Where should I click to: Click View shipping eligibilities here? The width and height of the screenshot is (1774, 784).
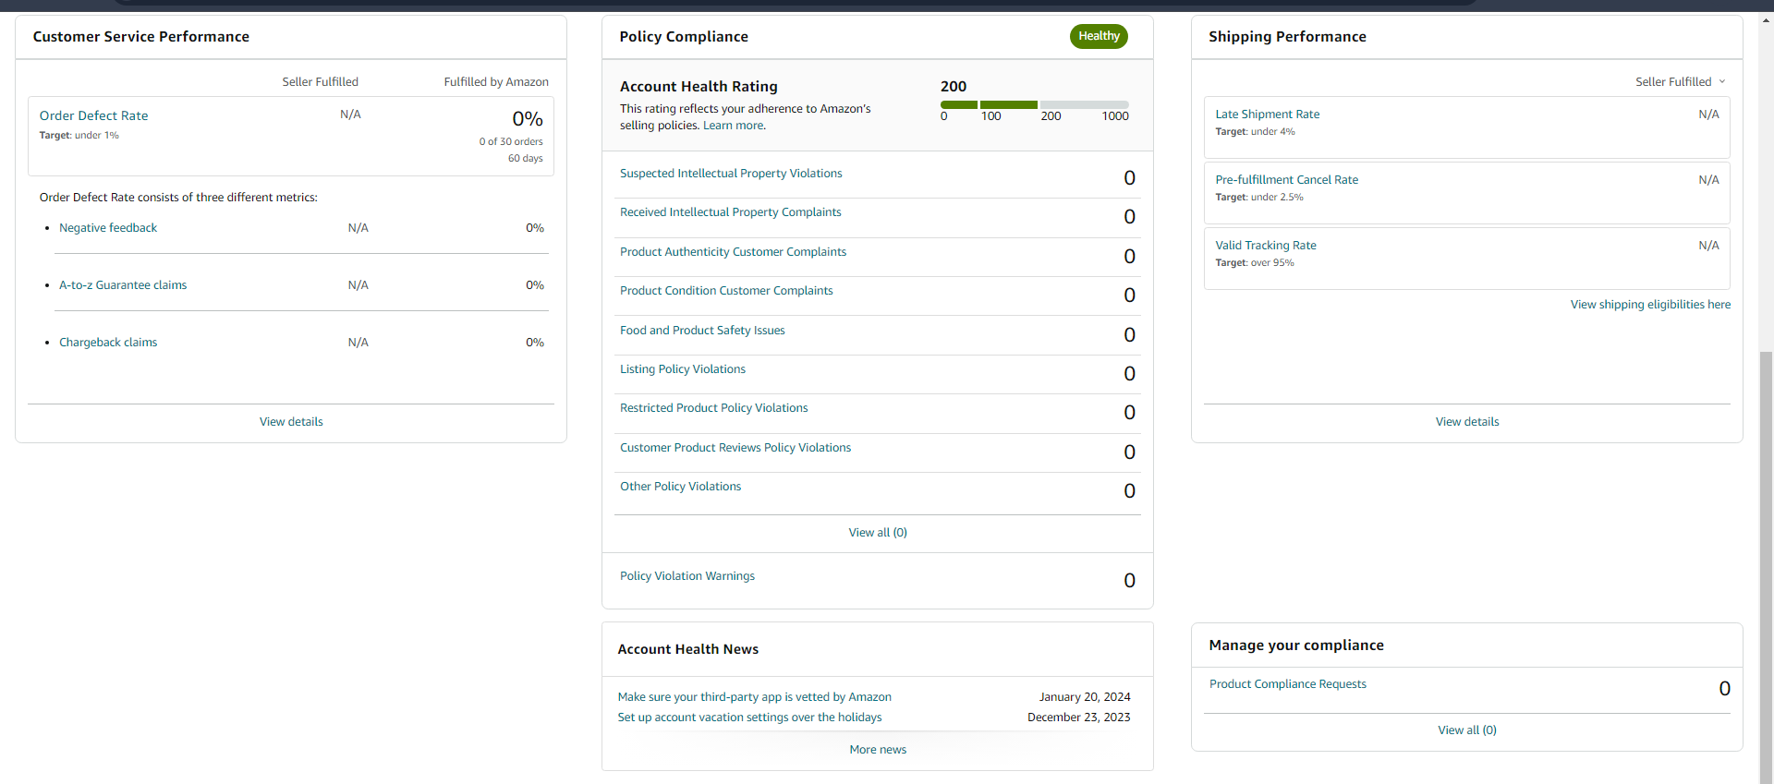[1650, 305]
